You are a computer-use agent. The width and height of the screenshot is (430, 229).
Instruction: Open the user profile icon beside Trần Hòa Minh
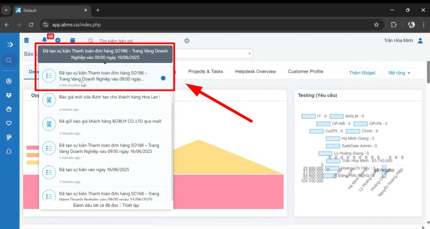pyautogui.click(x=420, y=41)
